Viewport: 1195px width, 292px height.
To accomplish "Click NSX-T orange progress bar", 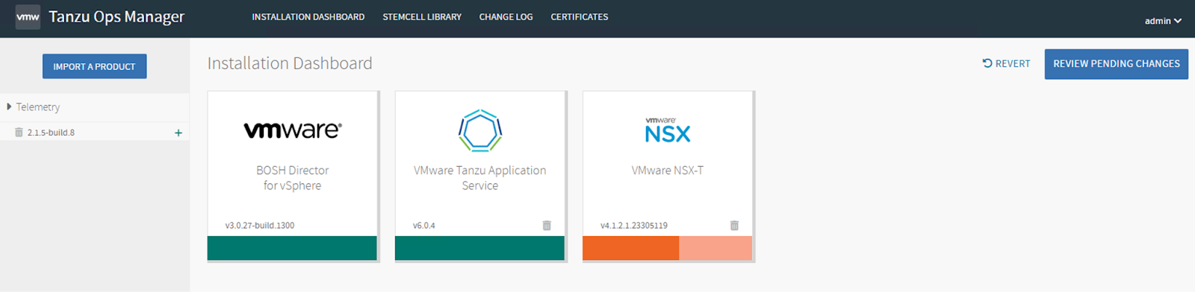I will [x=667, y=248].
